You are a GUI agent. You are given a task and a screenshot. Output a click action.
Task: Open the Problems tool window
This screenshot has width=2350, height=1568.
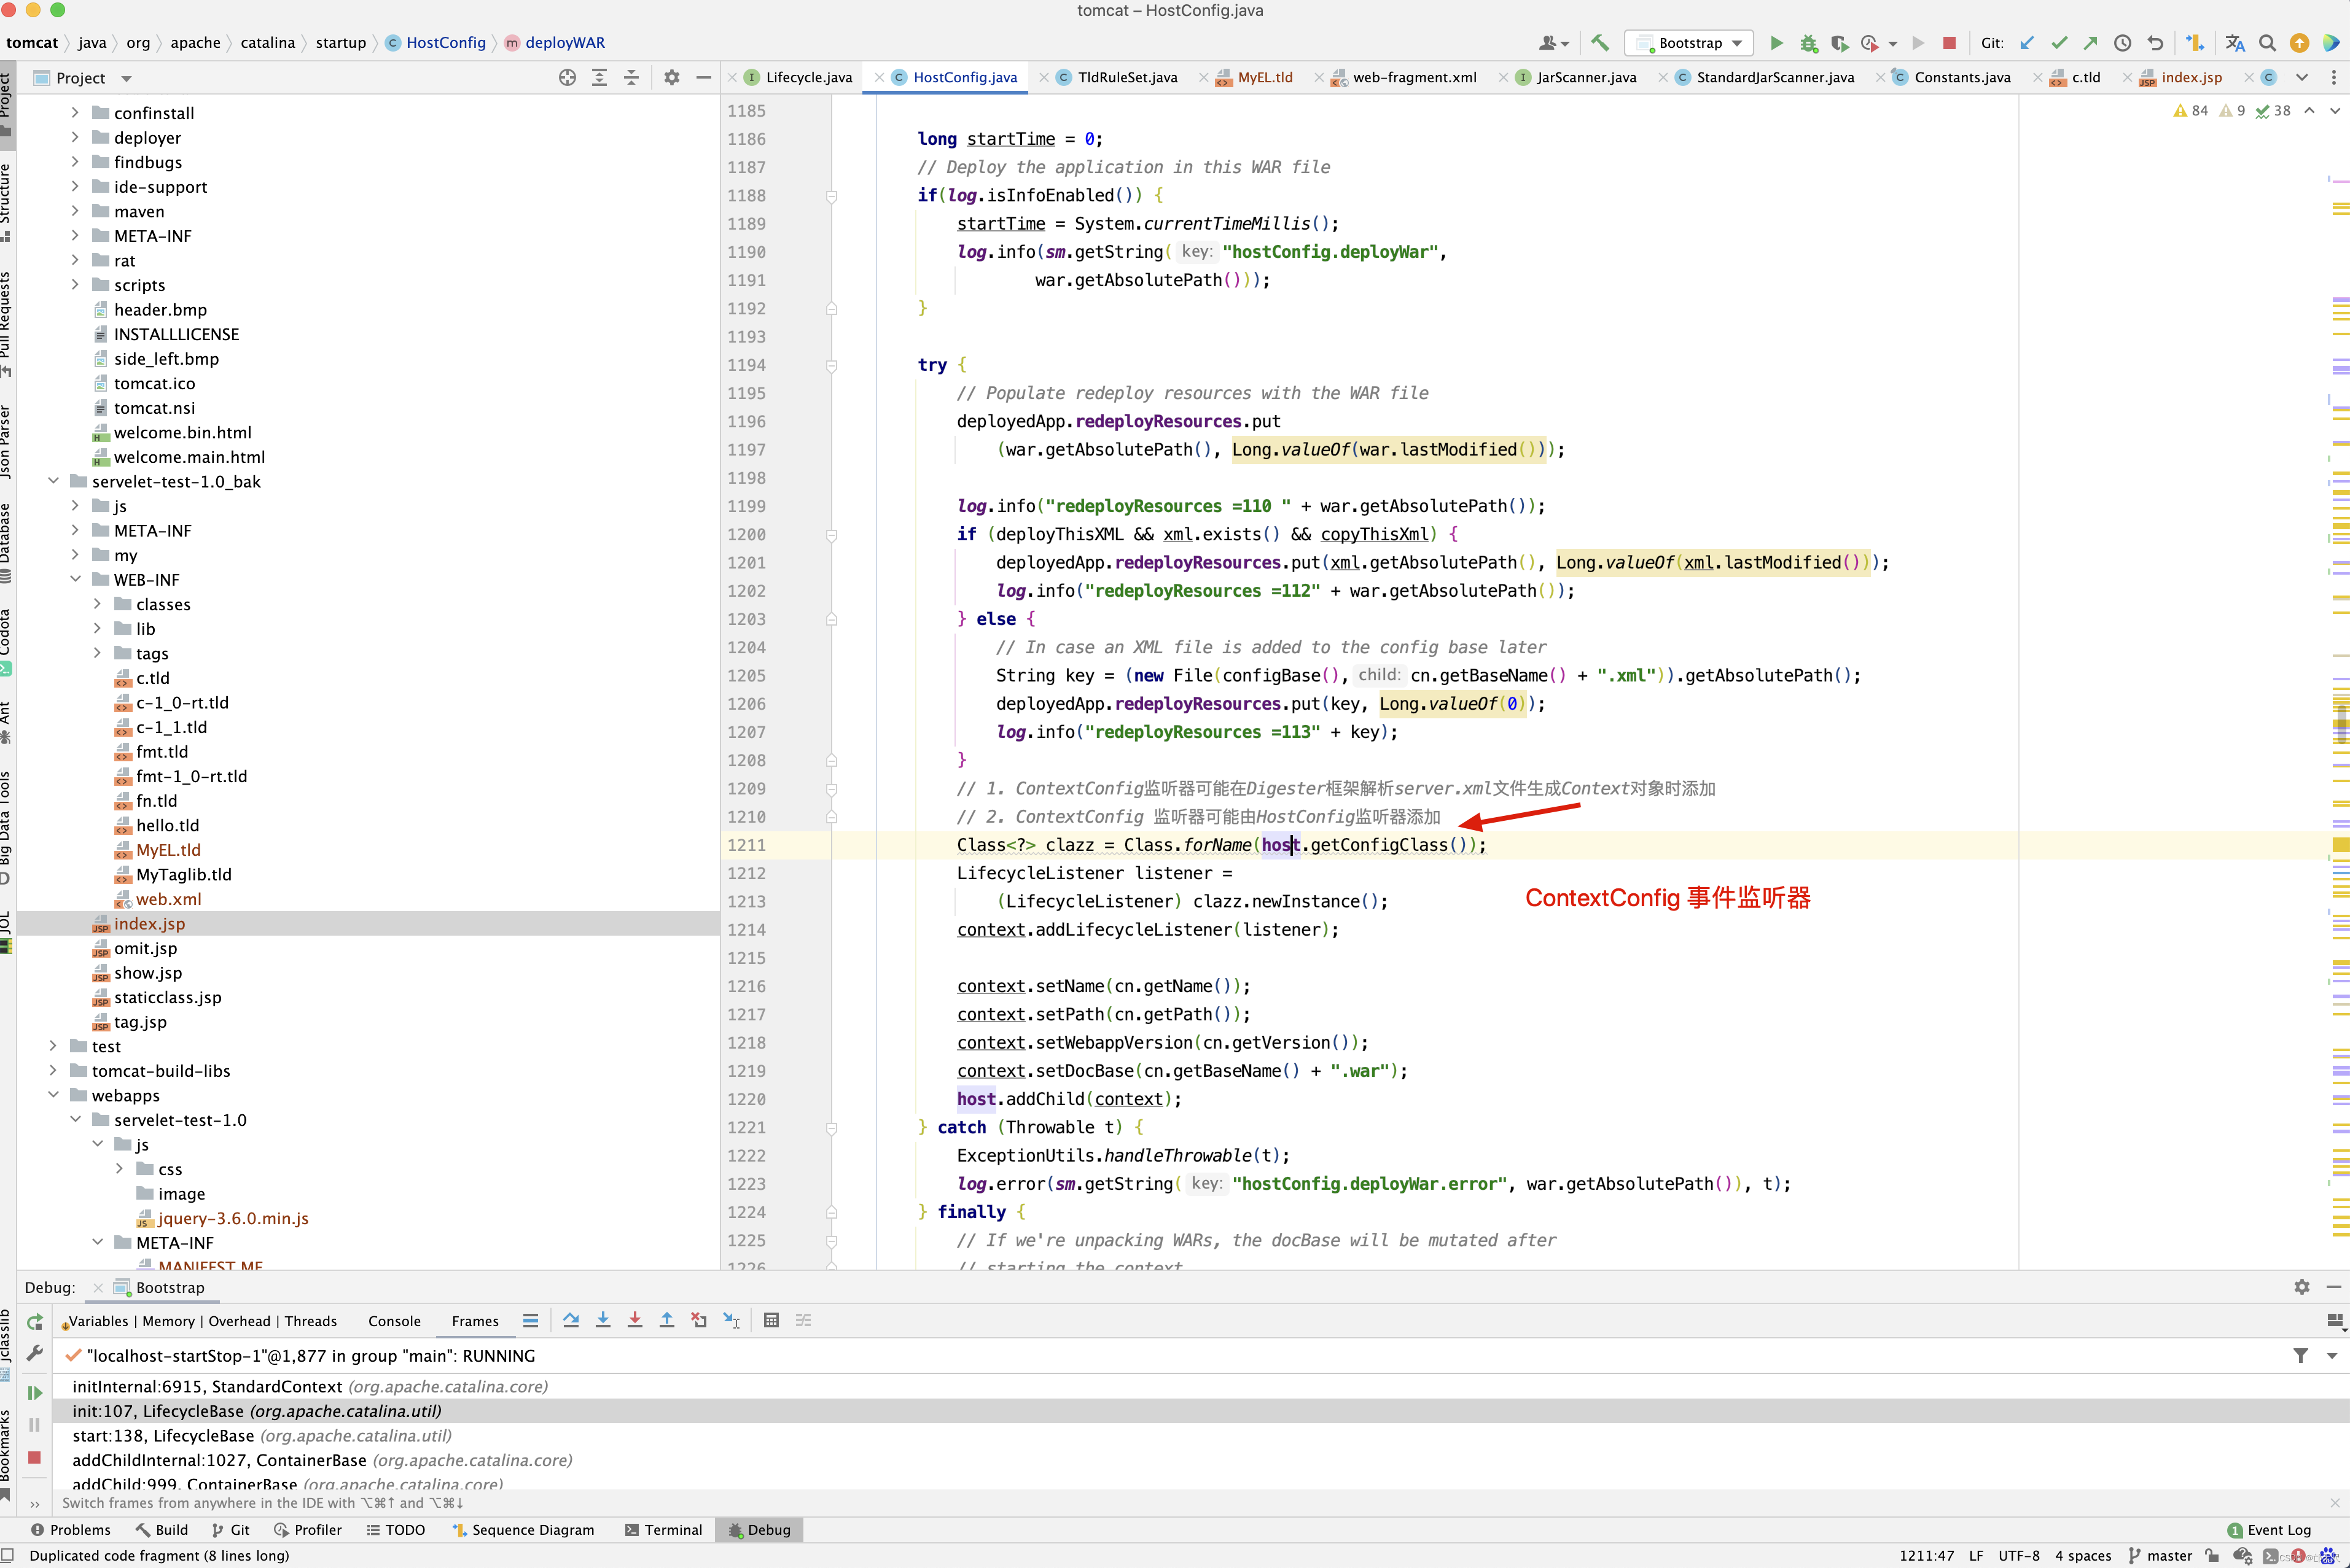70,1530
